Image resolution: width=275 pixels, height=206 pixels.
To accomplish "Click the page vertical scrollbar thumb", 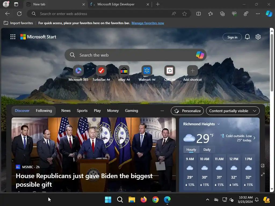I will point(272,62).
